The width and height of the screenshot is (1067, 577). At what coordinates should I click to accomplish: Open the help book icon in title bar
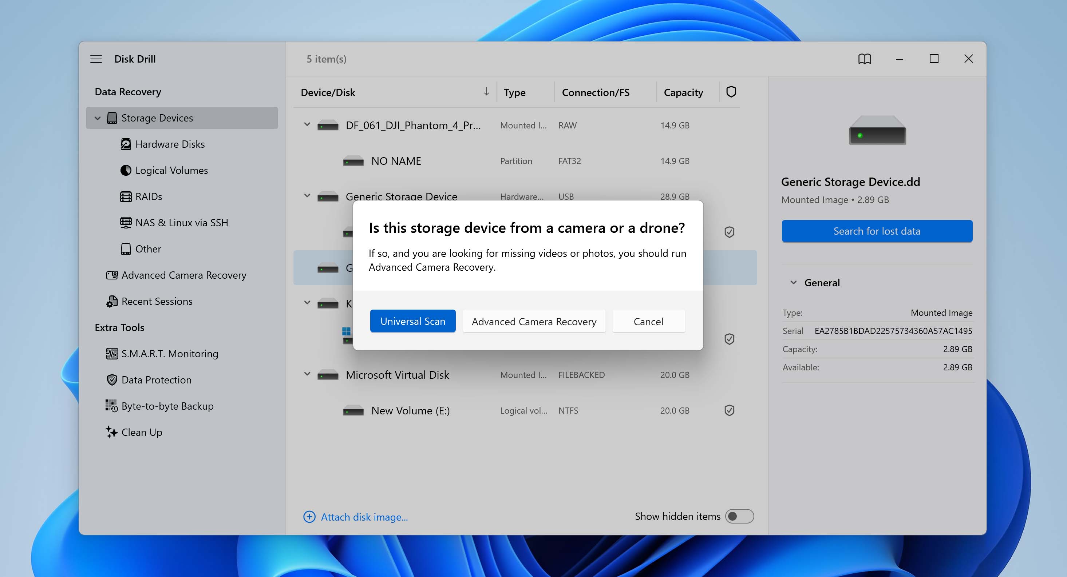click(865, 59)
